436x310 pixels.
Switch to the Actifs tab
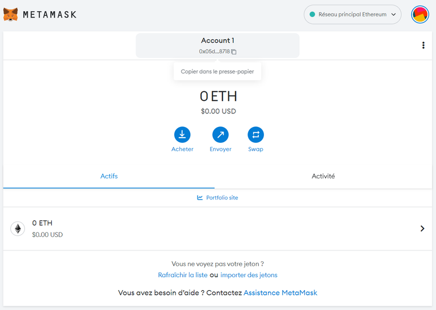tap(109, 176)
